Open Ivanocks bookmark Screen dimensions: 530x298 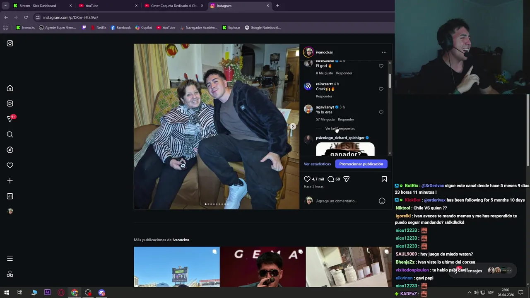[25, 28]
